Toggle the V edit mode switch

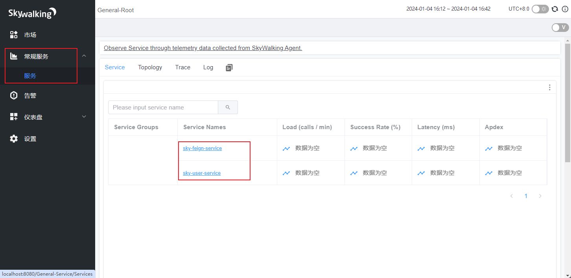click(560, 28)
